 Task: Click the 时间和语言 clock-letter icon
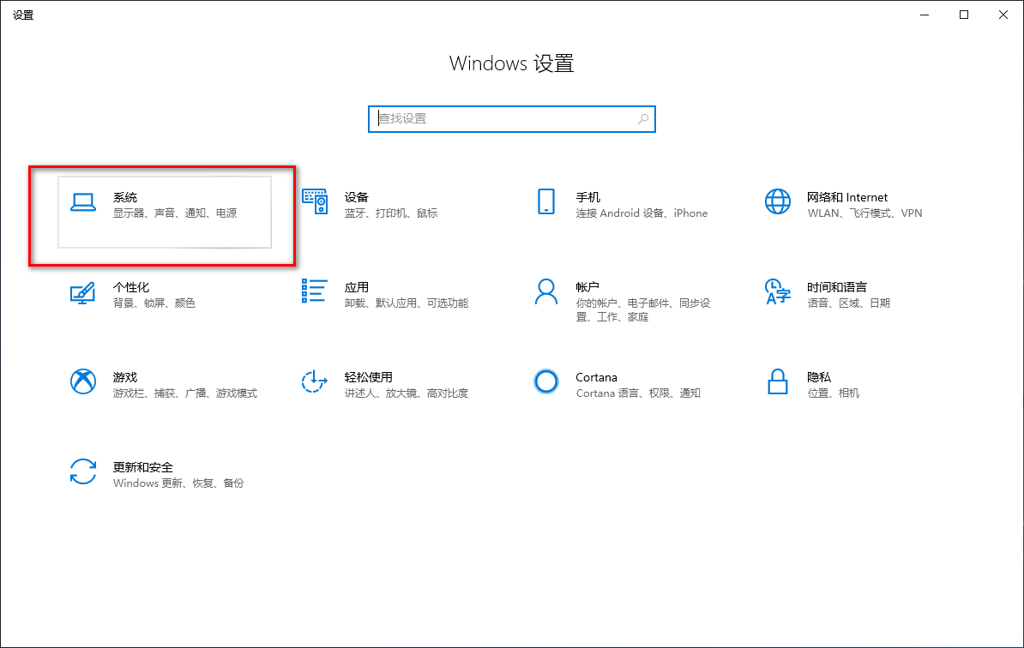(x=777, y=291)
